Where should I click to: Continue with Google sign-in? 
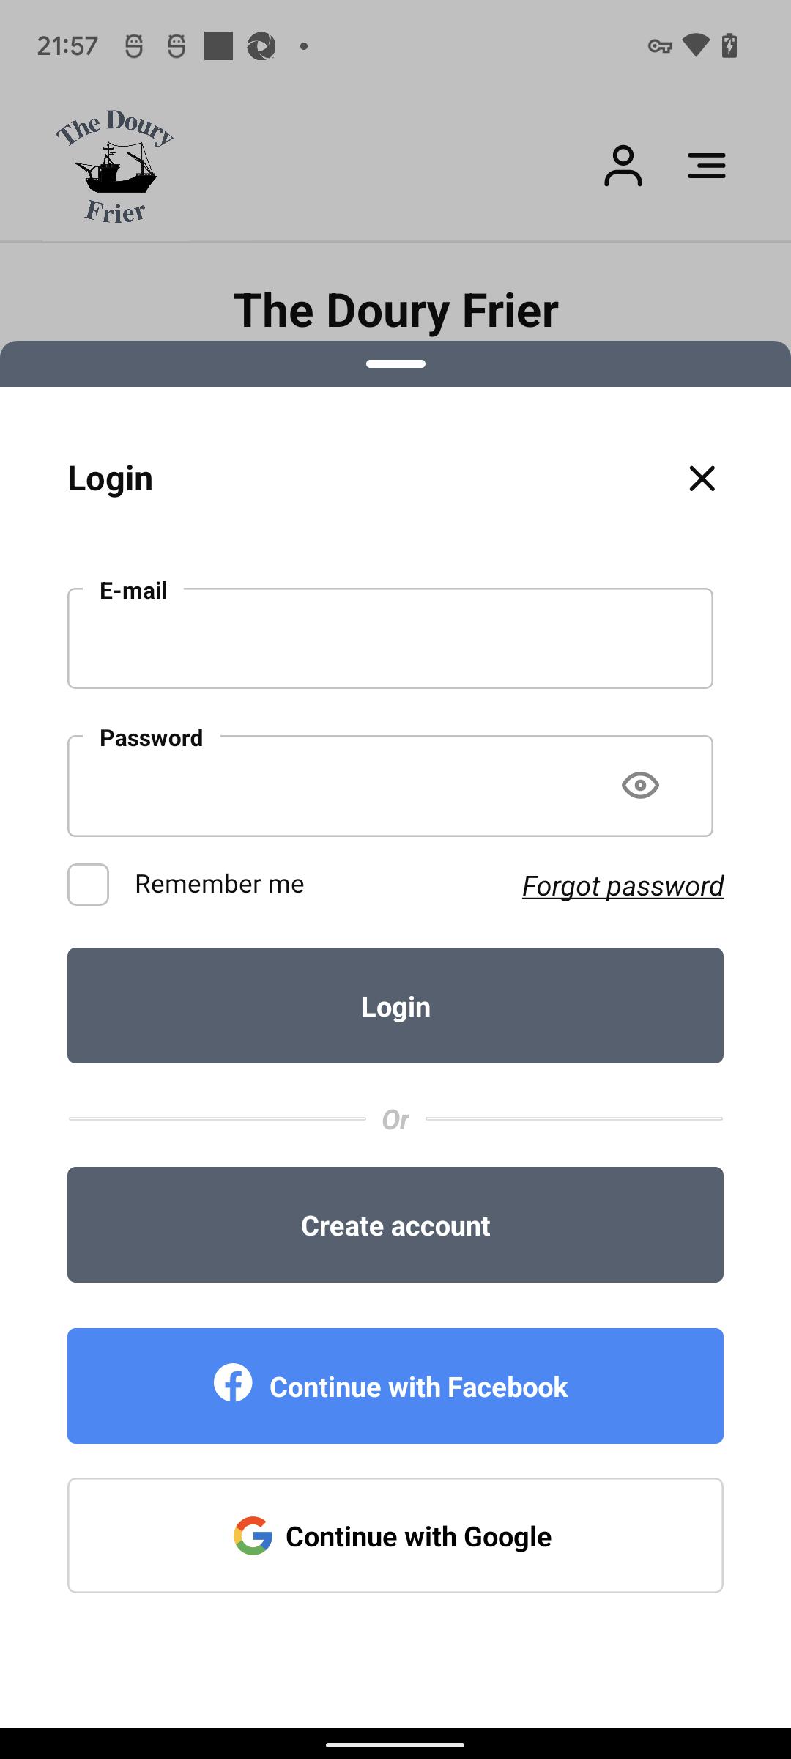point(395,1535)
